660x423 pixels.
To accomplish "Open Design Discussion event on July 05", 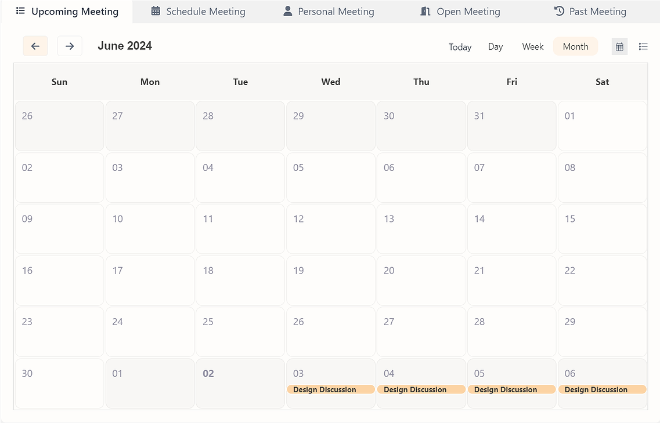I will [511, 389].
